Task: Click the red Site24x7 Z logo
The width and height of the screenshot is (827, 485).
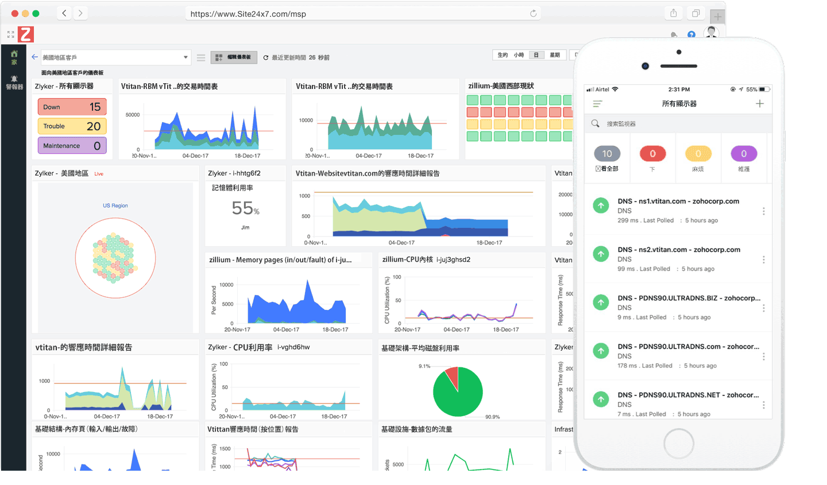Action: click(25, 34)
